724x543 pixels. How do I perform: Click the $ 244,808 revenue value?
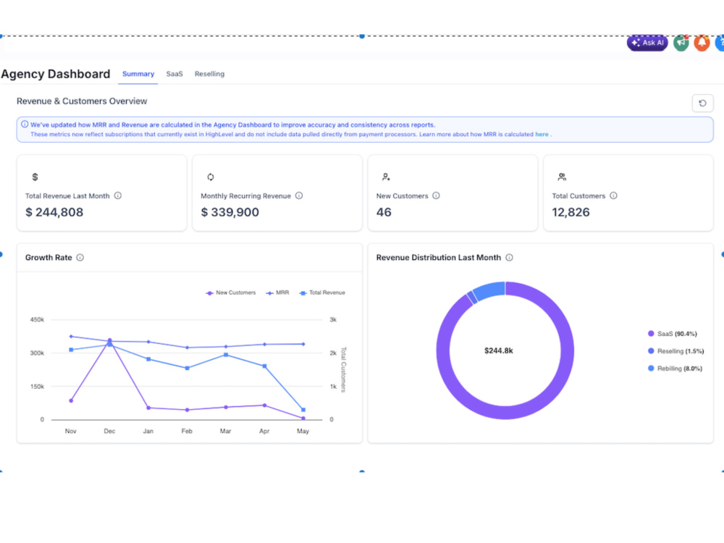54,212
